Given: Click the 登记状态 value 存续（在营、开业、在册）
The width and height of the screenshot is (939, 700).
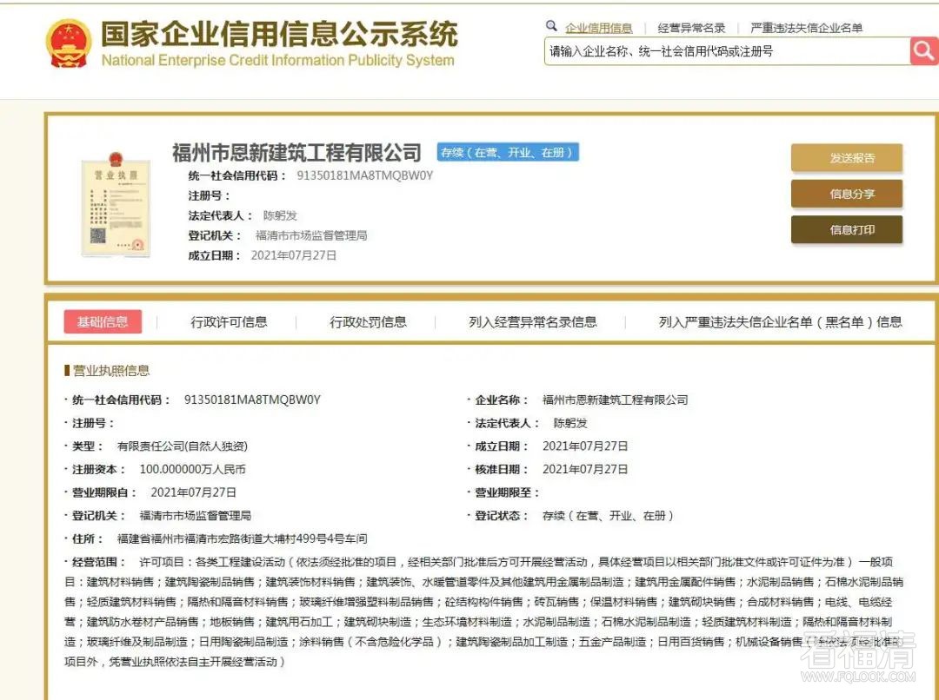Looking at the screenshot, I should [x=608, y=516].
